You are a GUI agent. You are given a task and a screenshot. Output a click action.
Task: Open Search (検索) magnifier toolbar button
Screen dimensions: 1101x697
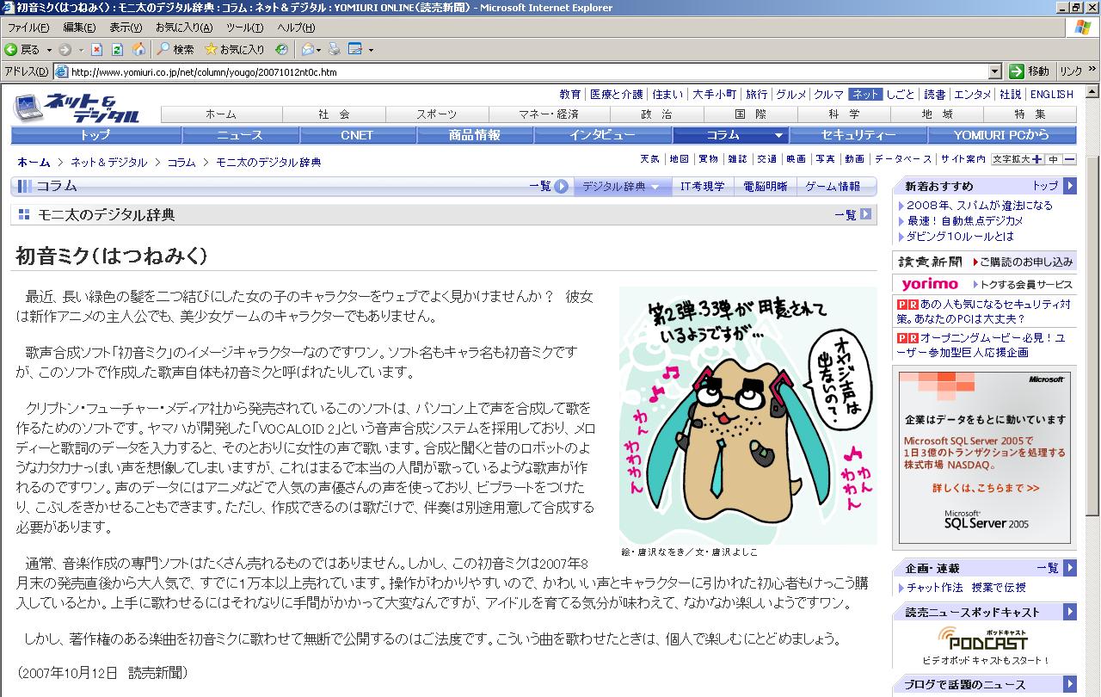(175, 50)
